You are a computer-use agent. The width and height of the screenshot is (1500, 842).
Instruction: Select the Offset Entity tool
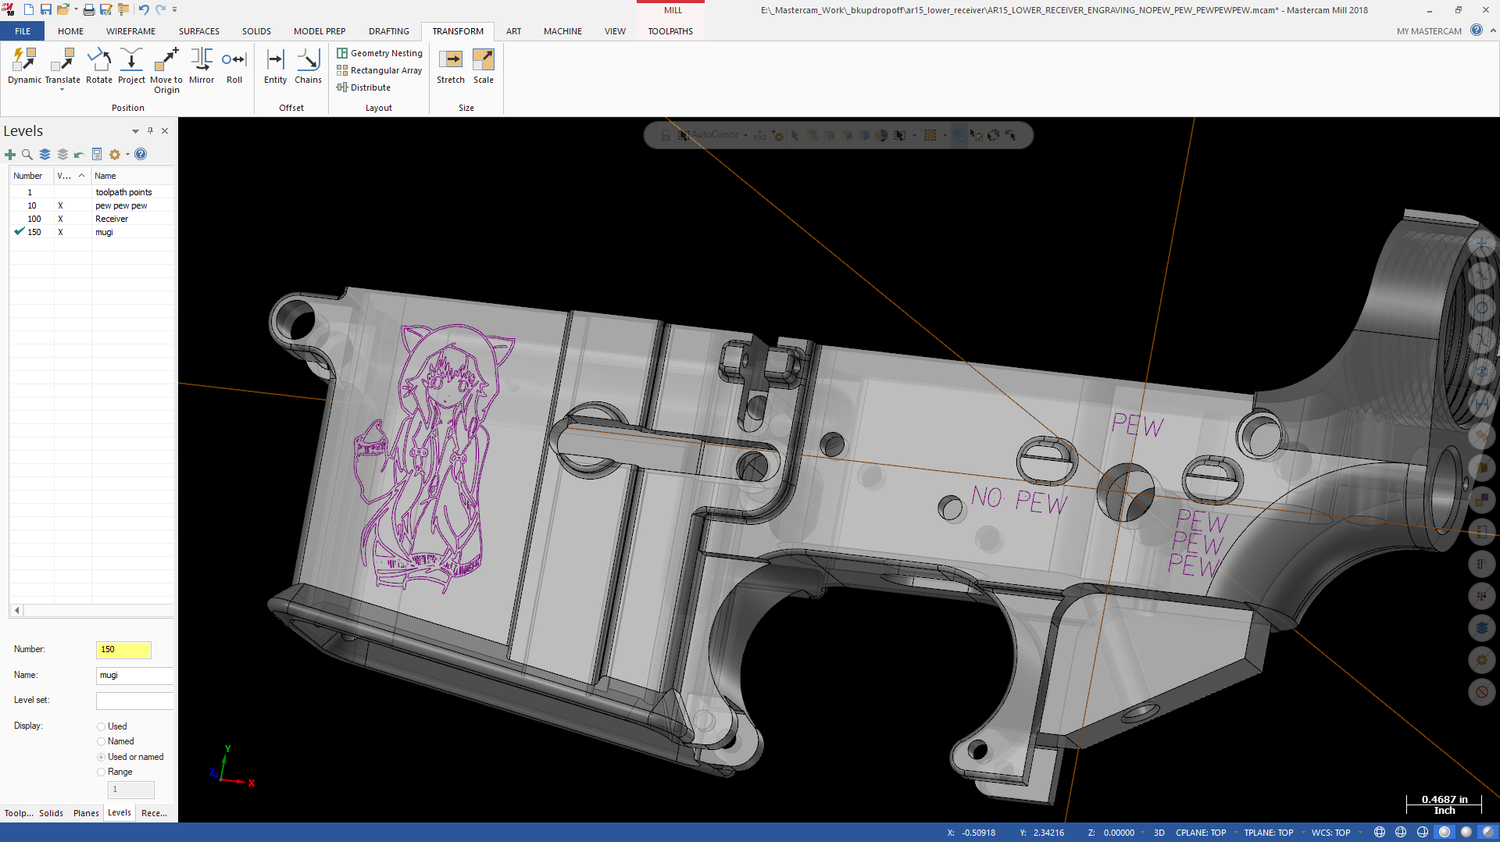click(275, 66)
